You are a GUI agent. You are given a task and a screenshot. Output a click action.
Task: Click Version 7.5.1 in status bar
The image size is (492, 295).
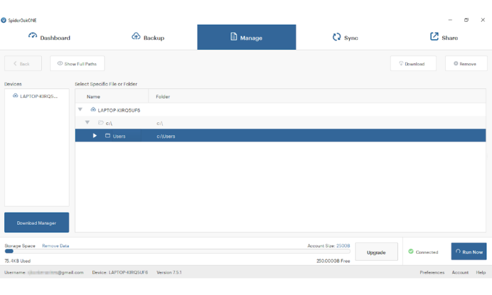click(169, 272)
